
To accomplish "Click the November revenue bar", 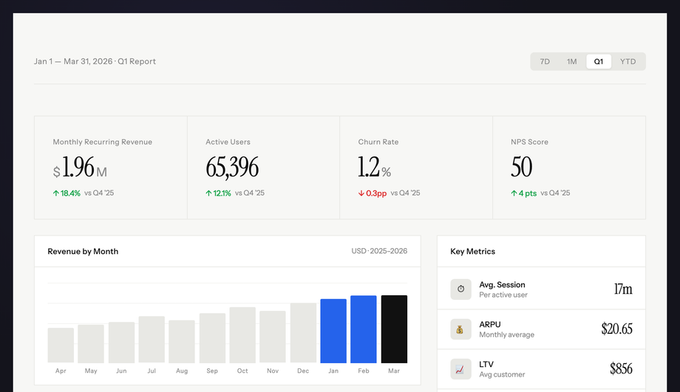I will click(x=272, y=337).
